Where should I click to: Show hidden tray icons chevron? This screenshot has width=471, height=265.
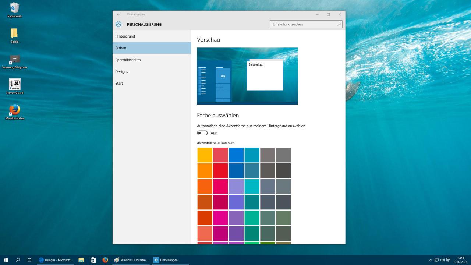431,260
